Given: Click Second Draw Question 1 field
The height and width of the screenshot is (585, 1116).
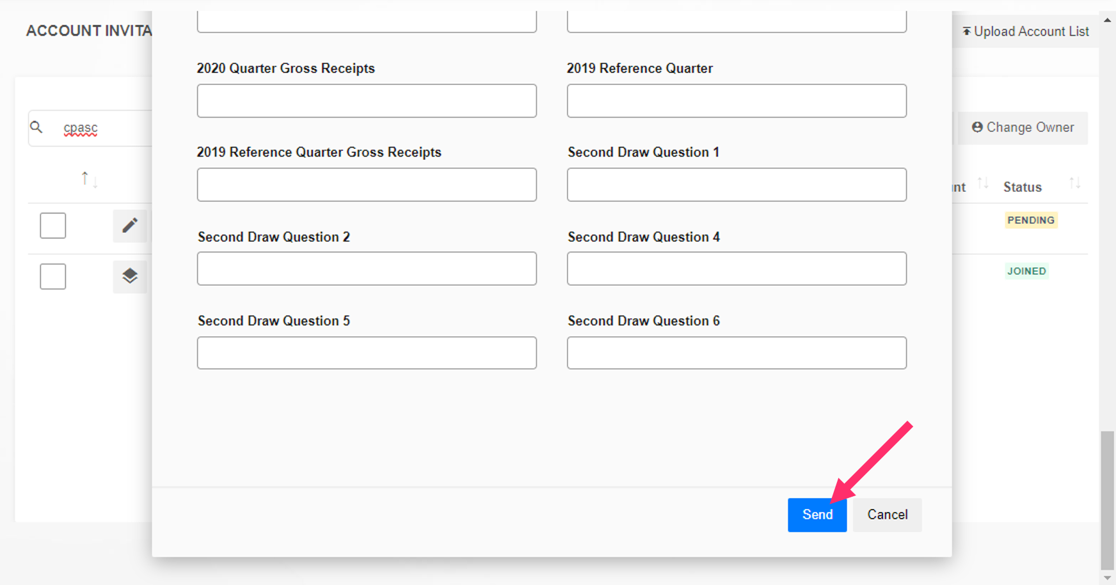Looking at the screenshot, I should [737, 185].
